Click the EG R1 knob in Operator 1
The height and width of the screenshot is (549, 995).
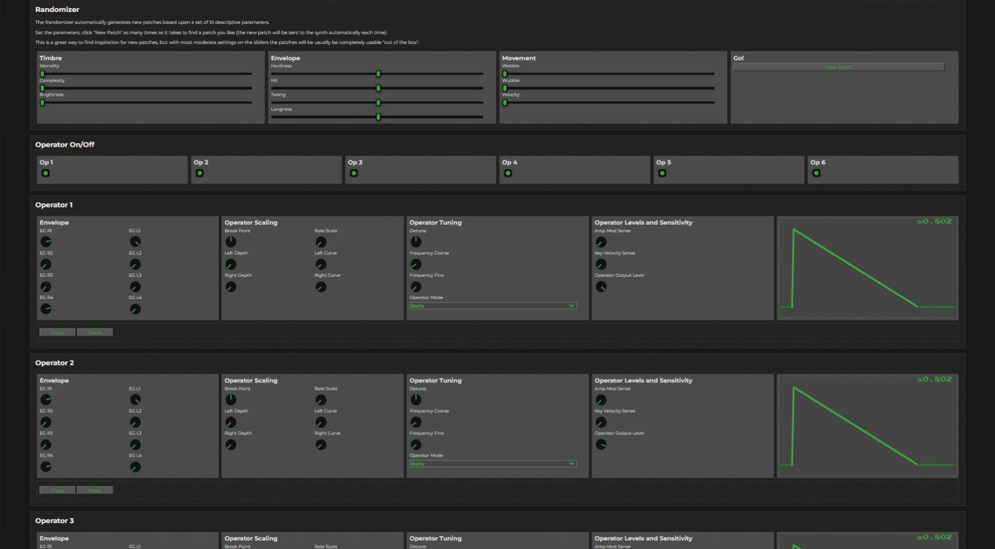[45, 241]
